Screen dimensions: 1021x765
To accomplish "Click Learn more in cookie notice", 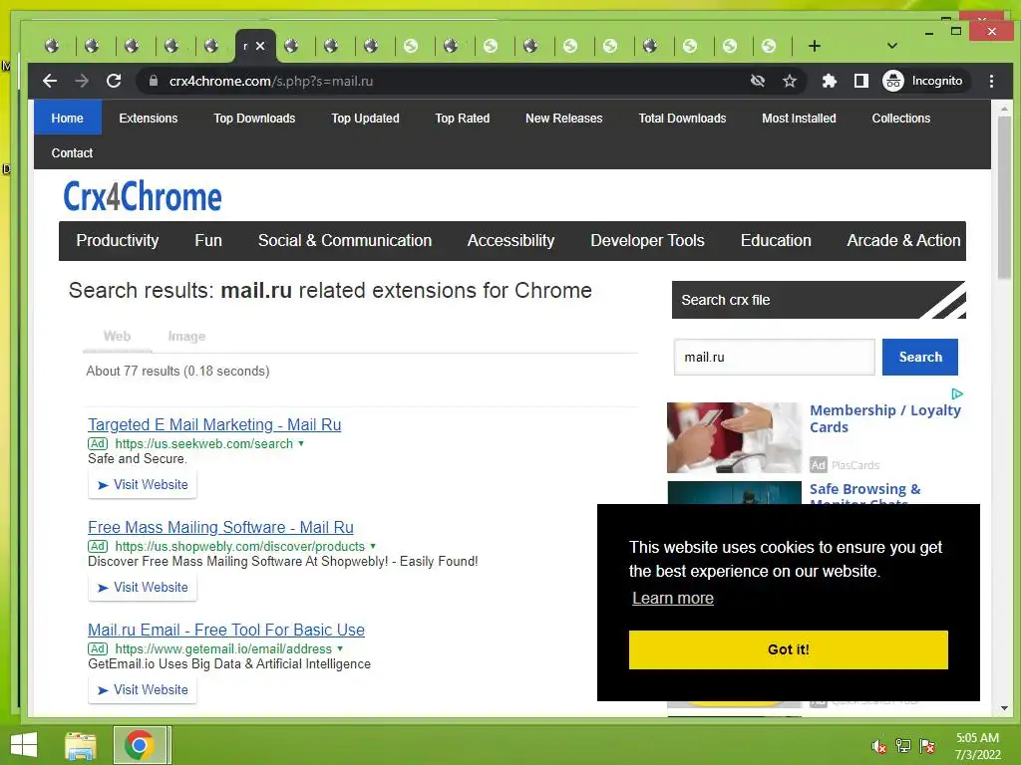I will coord(673,598).
